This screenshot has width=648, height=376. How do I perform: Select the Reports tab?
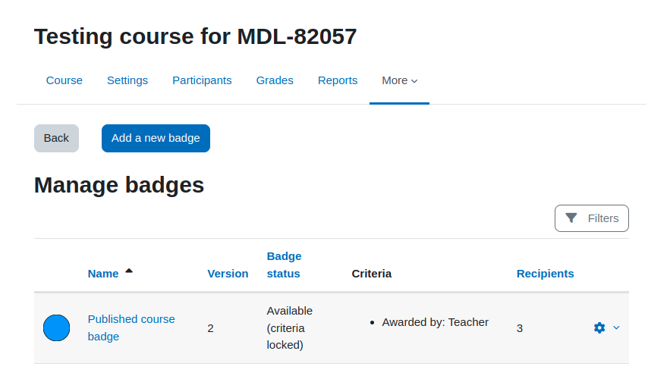(x=337, y=80)
